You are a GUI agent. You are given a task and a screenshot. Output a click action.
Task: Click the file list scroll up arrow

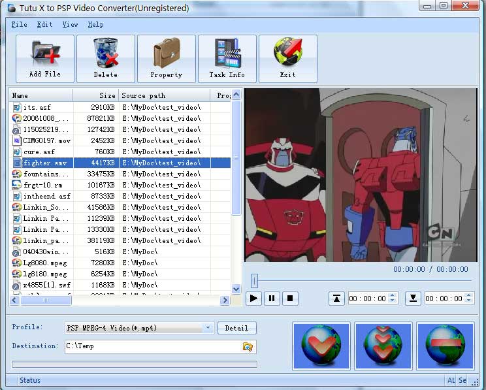(236, 94)
